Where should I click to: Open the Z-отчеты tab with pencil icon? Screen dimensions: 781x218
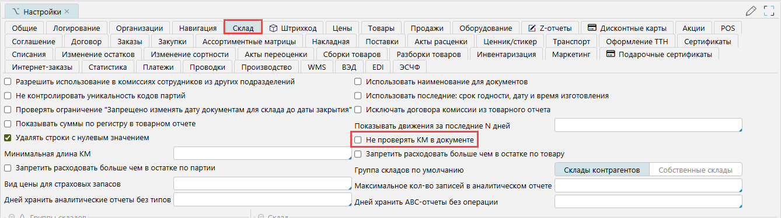[549, 27]
